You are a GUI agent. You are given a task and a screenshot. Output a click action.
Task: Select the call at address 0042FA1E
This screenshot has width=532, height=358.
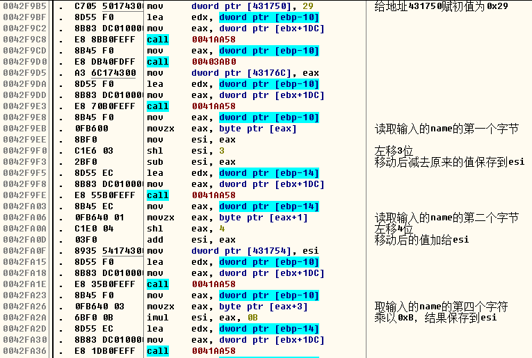[x=158, y=284]
